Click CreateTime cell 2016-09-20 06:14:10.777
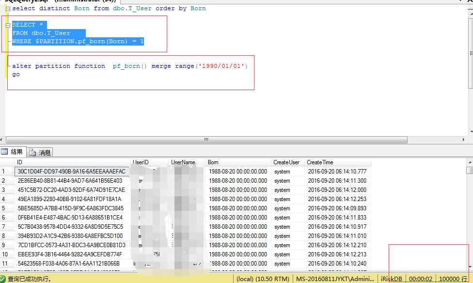Viewport: 473px width, 283px height. click(x=338, y=172)
